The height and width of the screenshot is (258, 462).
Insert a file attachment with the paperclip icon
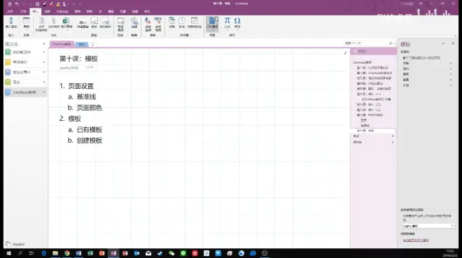(54, 22)
